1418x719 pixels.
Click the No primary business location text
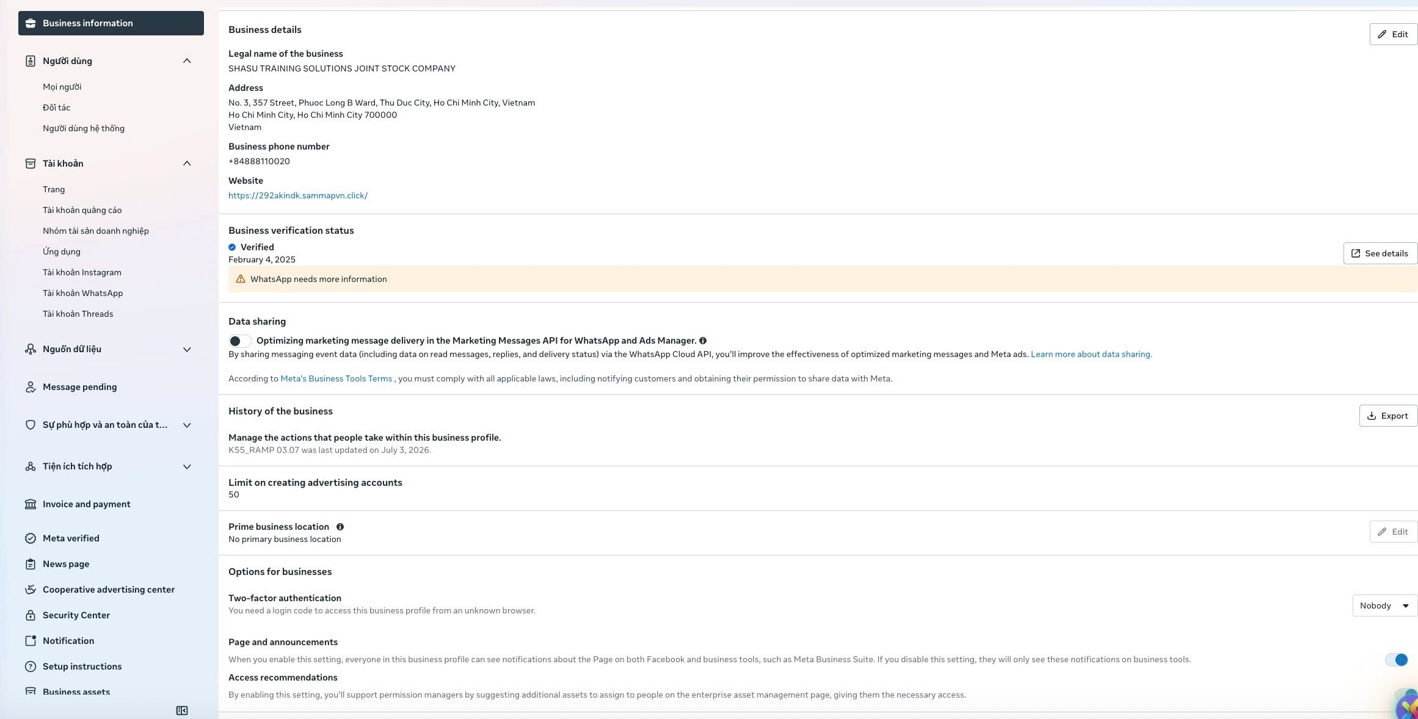285,539
